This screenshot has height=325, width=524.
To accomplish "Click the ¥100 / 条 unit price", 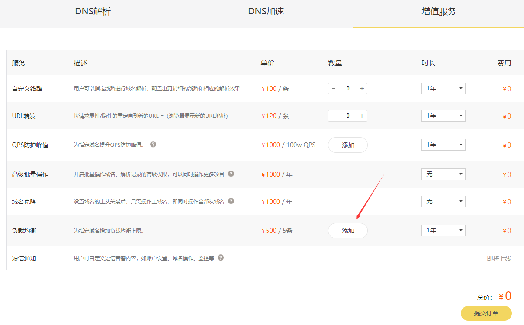I will (275, 89).
